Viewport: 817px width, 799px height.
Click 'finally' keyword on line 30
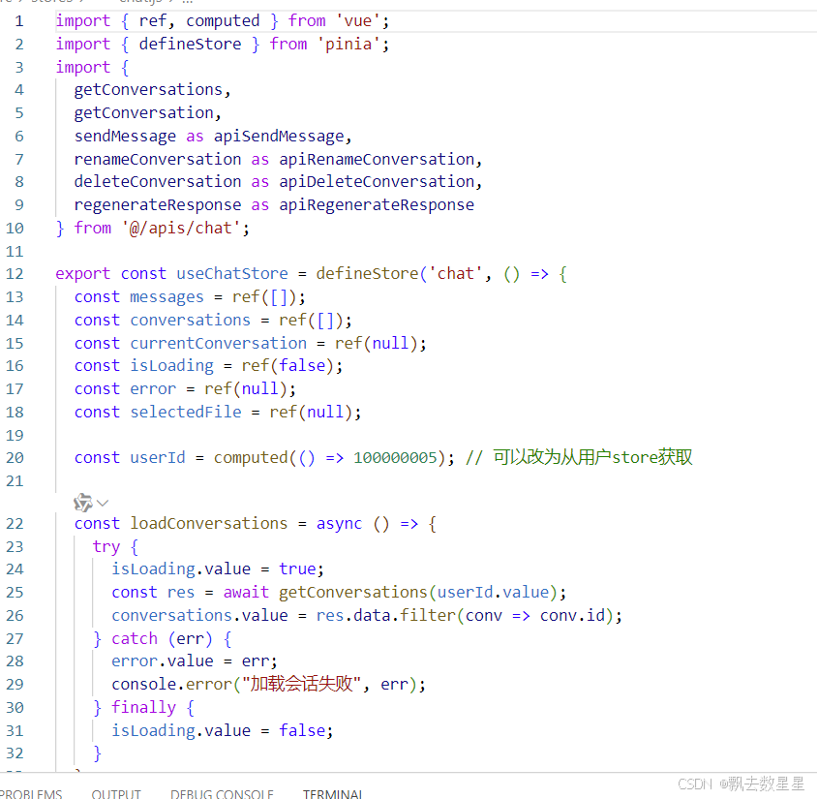point(144,708)
